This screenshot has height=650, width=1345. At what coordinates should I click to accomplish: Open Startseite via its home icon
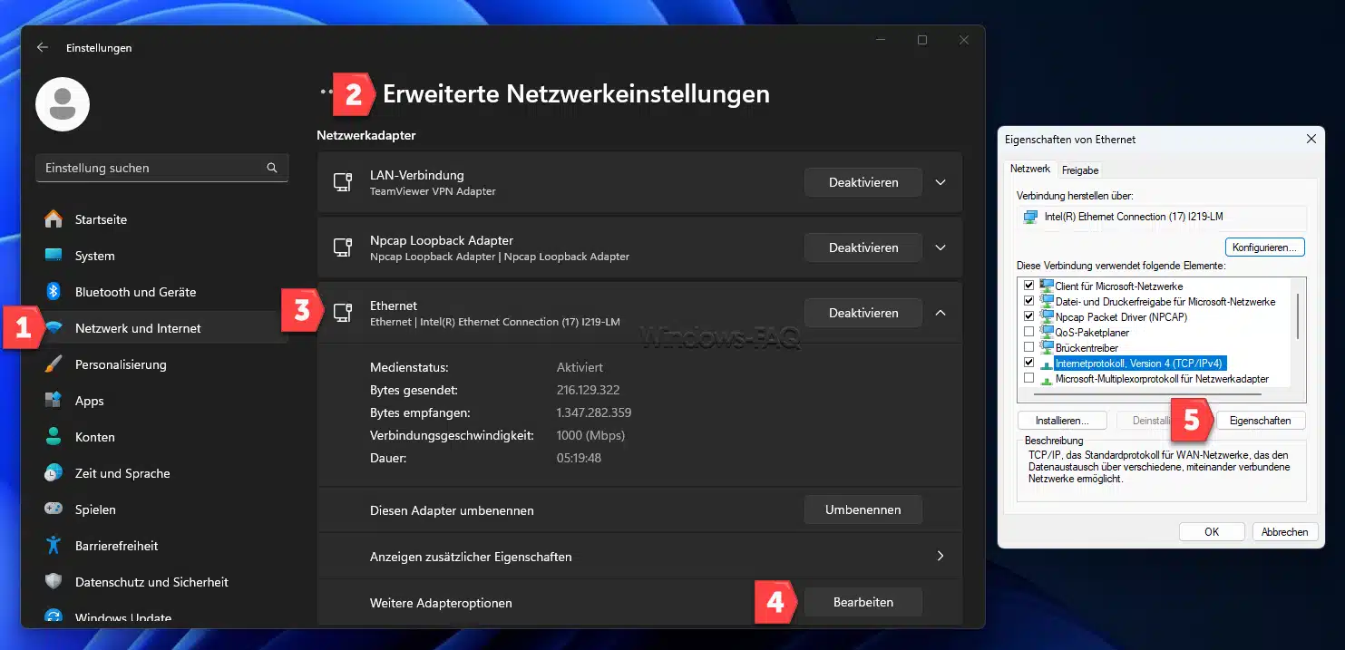pyautogui.click(x=54, y=219)
